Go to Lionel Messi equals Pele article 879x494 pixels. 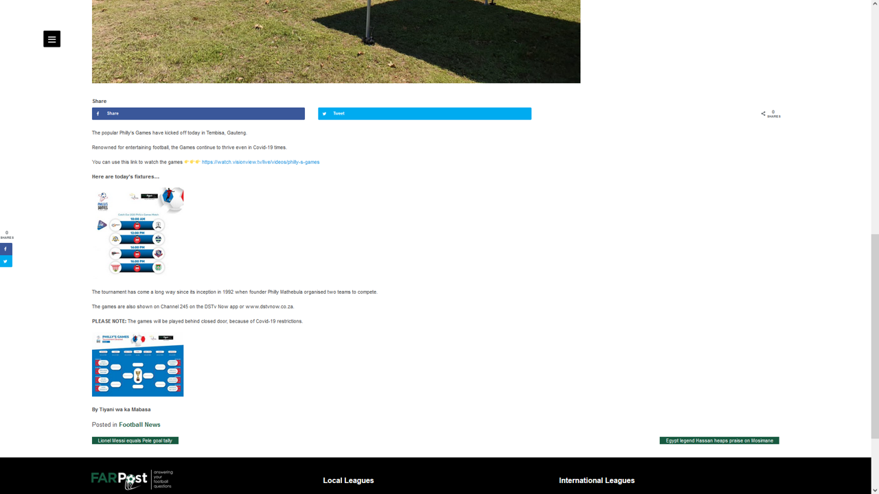point(135,440)
